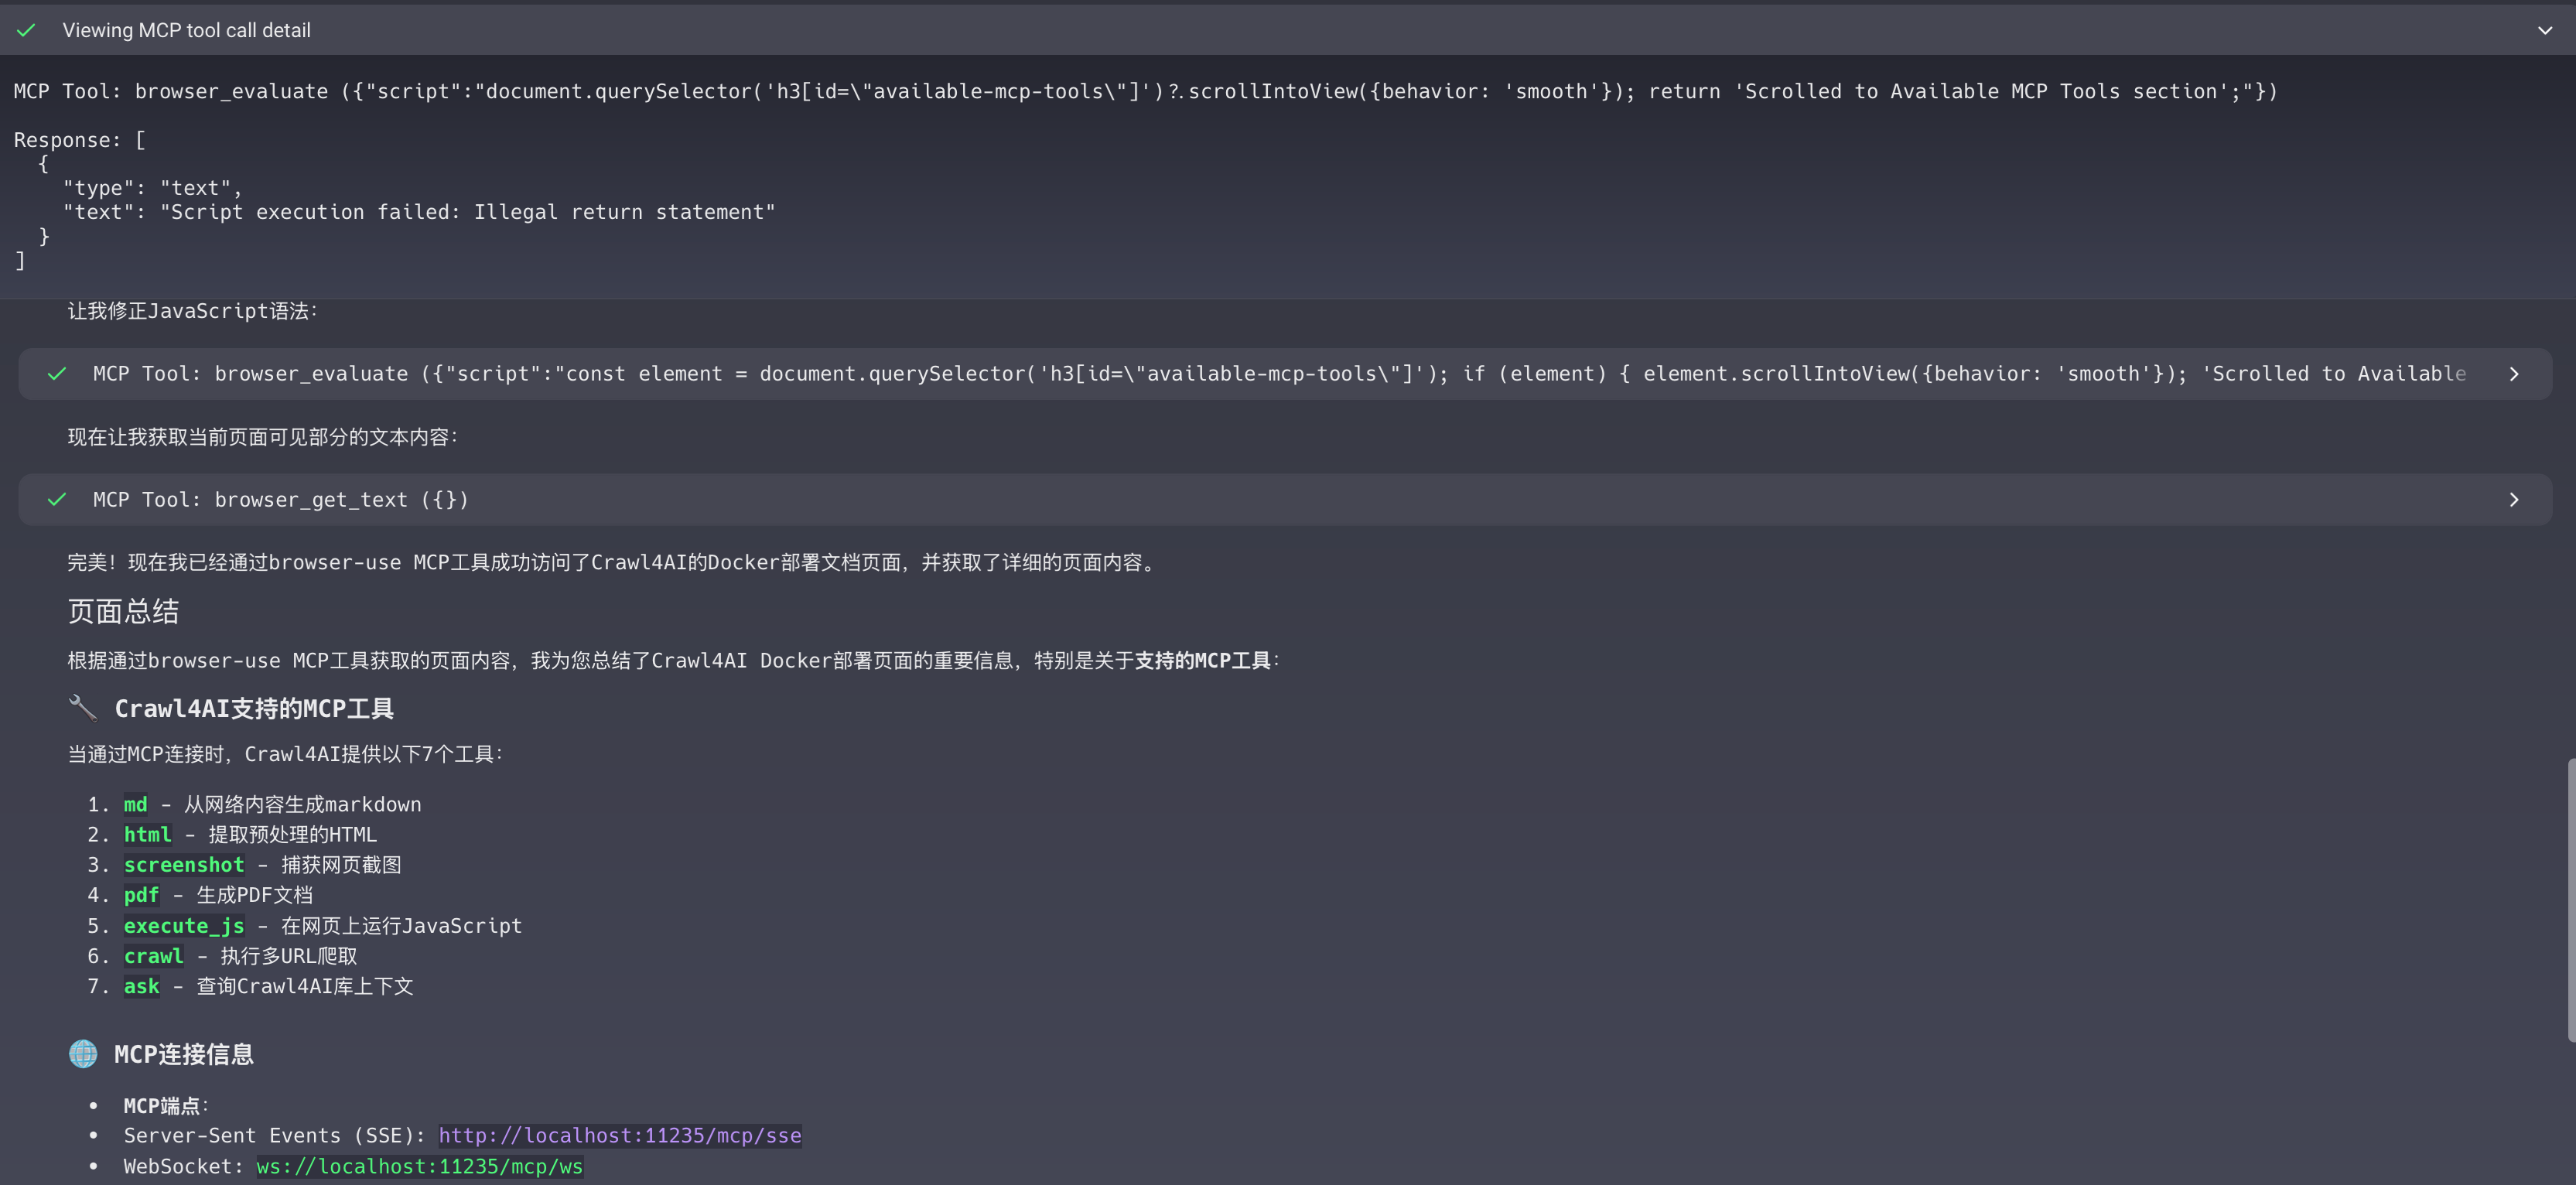Expand the browser_evaluate const element tool call

[2514, 374]
